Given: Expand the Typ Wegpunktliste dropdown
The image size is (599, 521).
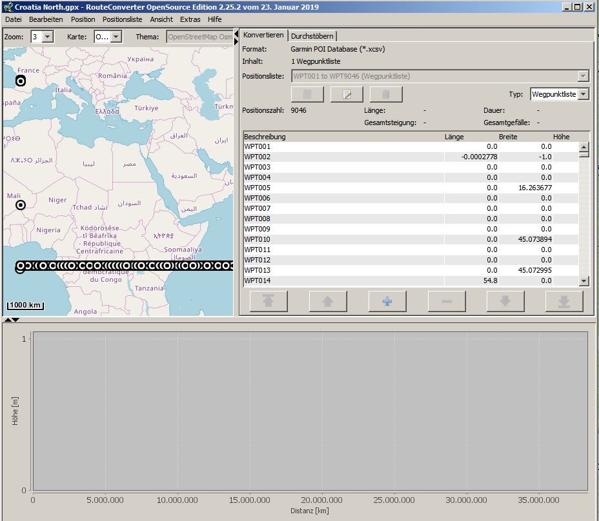Looking at the screenshot, I should tap(584, 94).
